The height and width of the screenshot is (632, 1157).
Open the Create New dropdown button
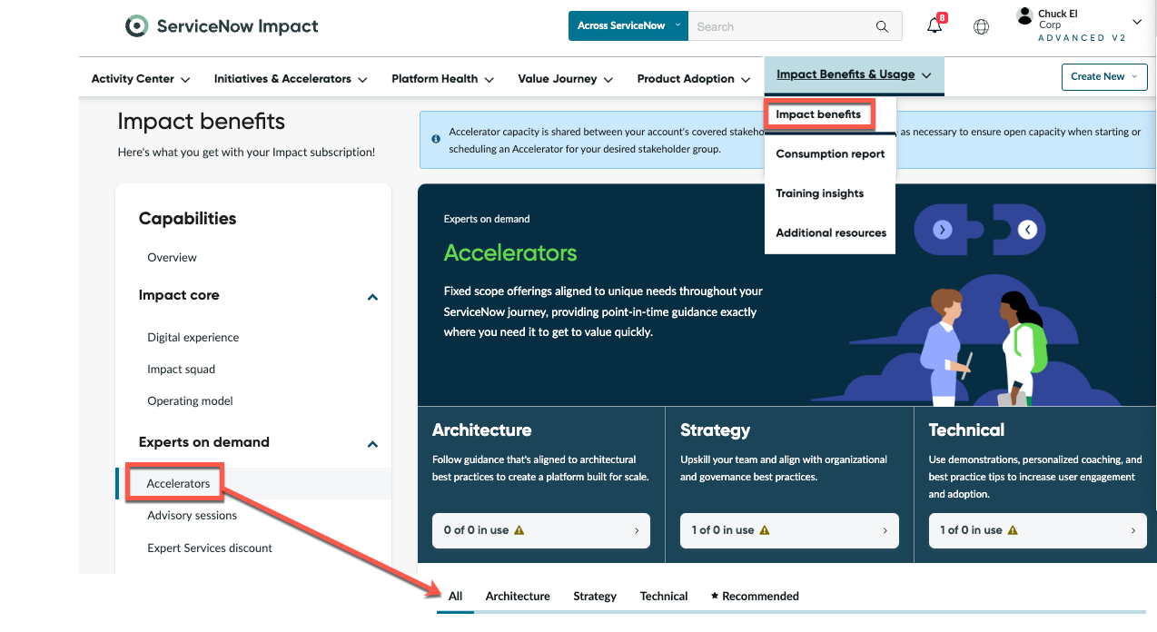click(1104, 76)
